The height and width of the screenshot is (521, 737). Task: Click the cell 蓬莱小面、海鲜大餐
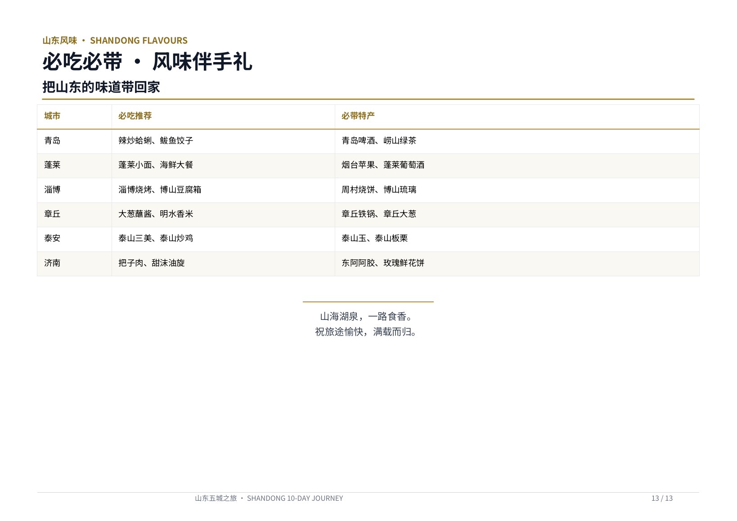tap(223, 165)
